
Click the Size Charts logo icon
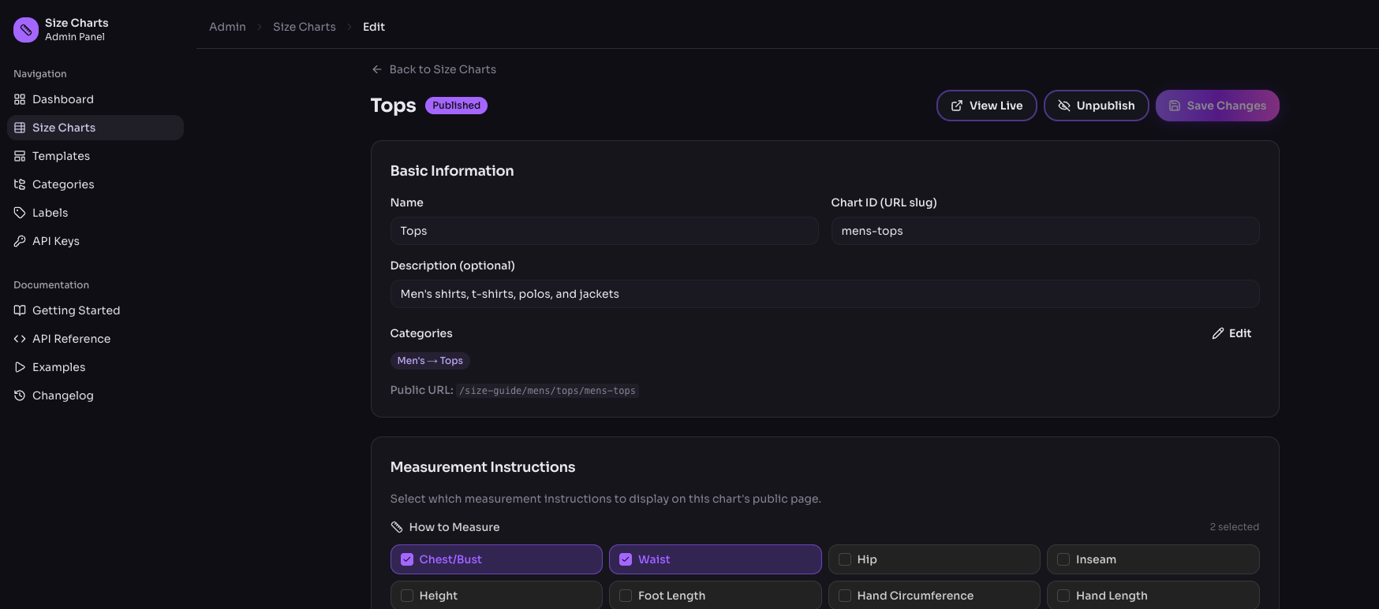pos(26,30)
